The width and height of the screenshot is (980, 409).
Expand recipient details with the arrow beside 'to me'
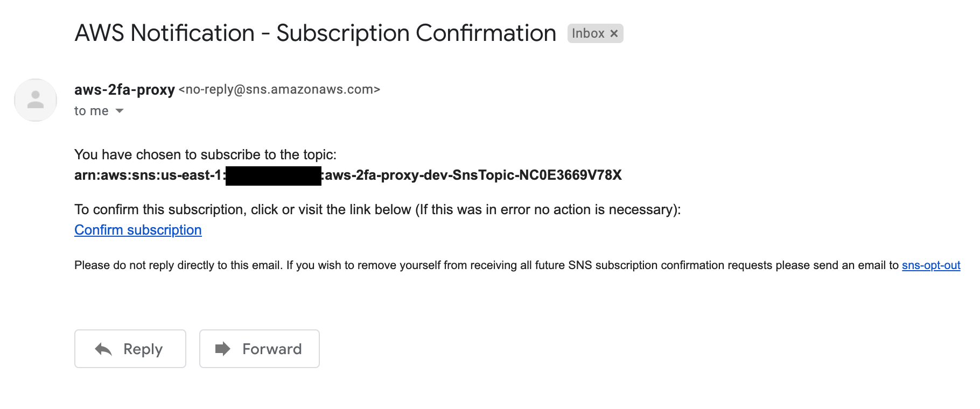coord(120,111)
